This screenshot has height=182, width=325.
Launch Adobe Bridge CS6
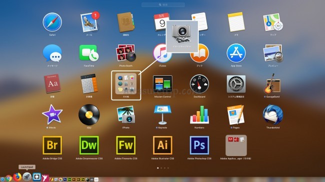pyautogui.click(x=52, y=145)
